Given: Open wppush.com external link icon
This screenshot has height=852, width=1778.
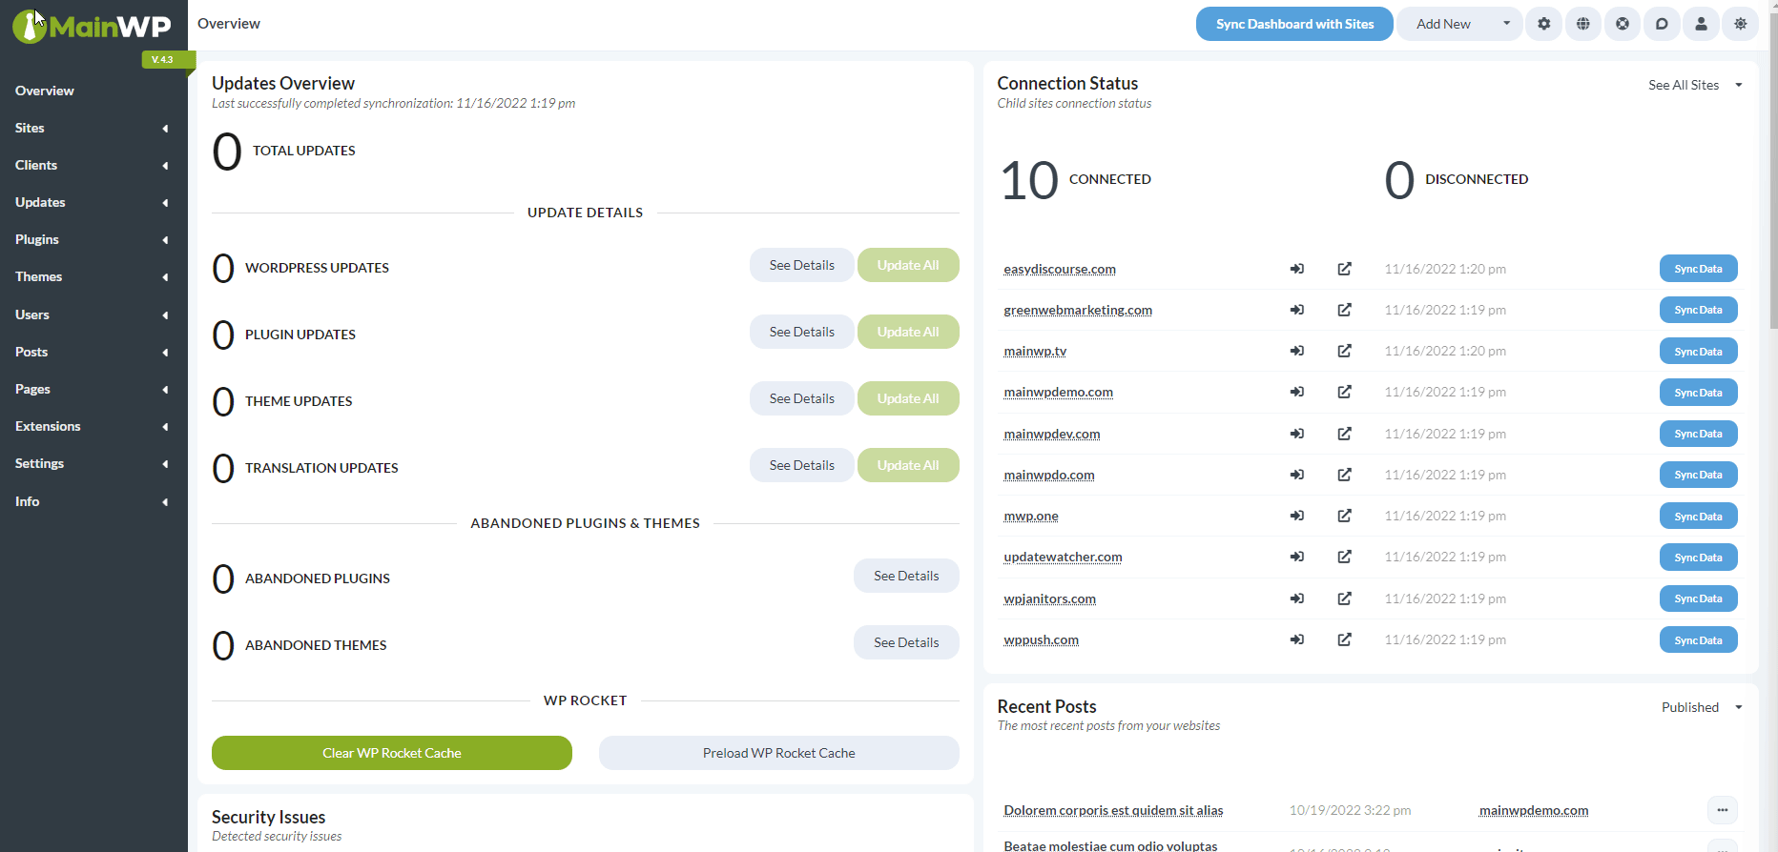Looking at the screenshot, I should [x=1344, y=639].
